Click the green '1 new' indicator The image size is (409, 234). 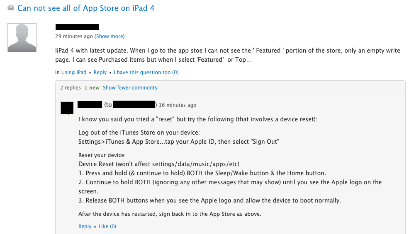click(92, 88)
